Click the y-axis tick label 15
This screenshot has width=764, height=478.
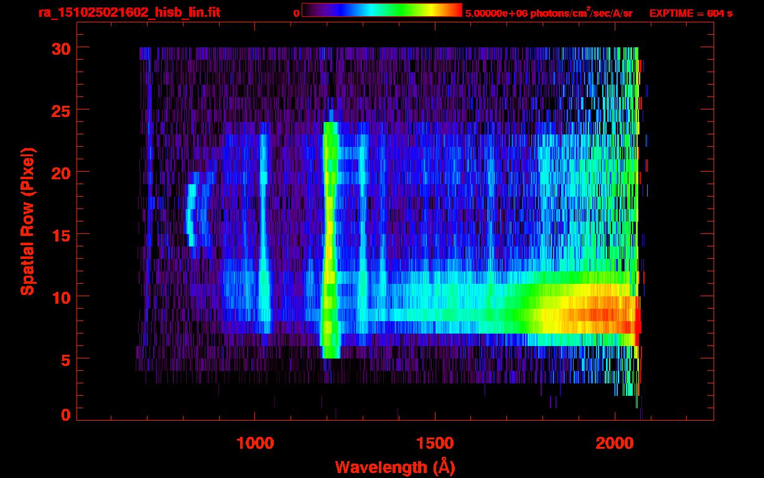click(x=60, y=235)
